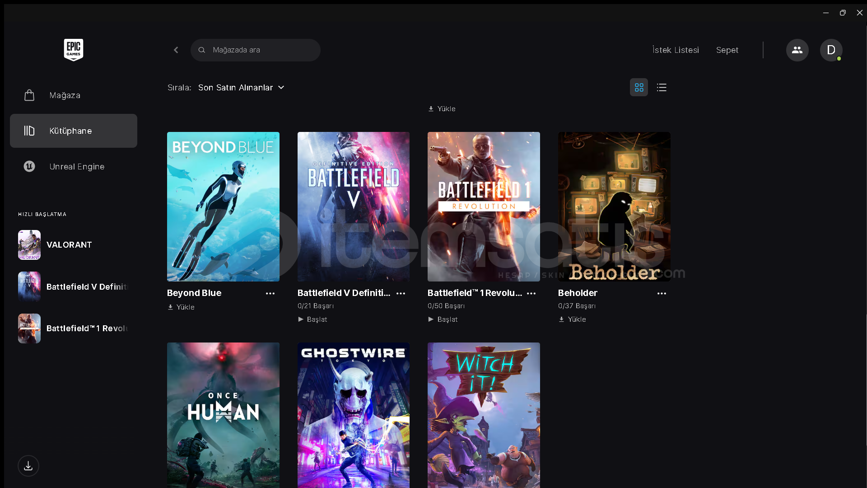
Task: Click the Epic Games logo
Action: click(x=73, y=50)
